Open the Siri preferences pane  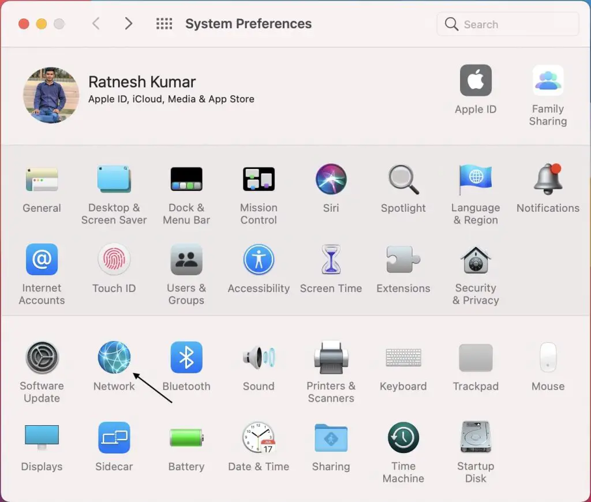click(x=331, y=179)
